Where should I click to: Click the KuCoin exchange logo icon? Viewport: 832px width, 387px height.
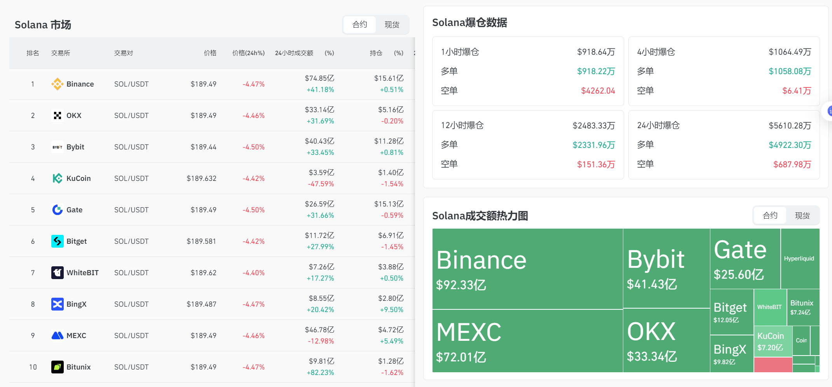tap(57, 178)
